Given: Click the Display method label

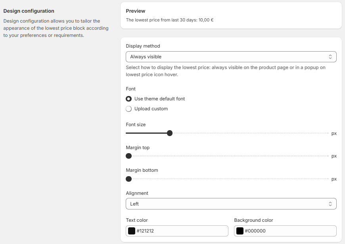Looking at the screenshot, I should point(143,46).
